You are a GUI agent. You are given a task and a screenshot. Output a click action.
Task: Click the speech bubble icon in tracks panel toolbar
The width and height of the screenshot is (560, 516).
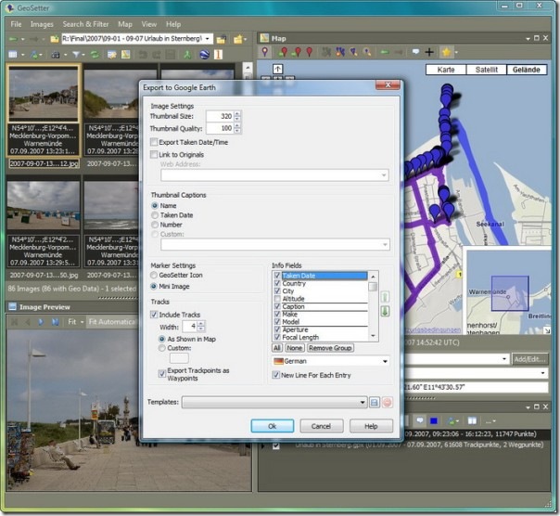point(420,420)
